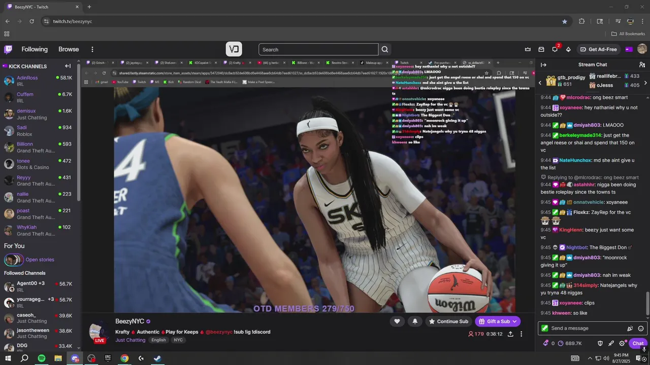Click the Bits balance icon showing 0
650x365 pixels.
tap(548, 343)
